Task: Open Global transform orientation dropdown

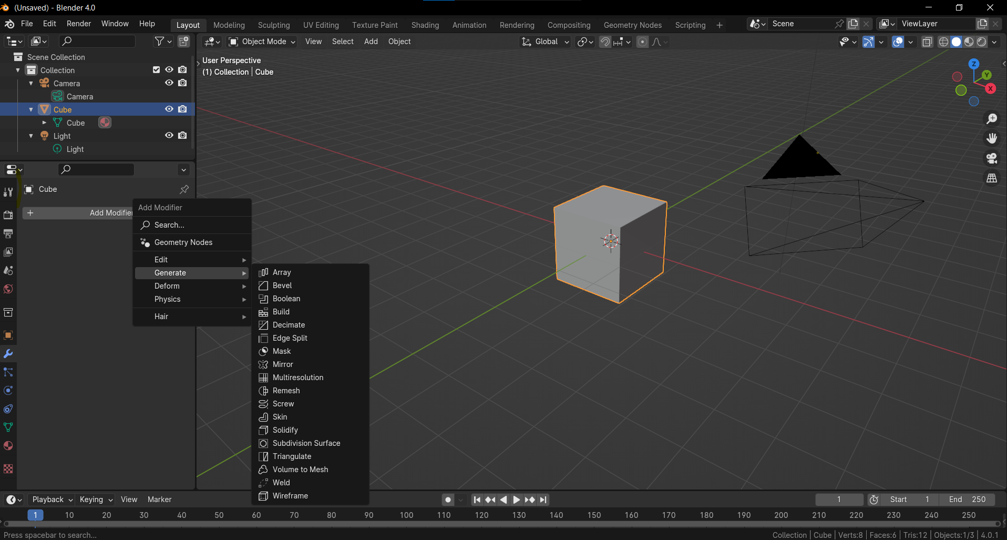Action: (545, 42)
